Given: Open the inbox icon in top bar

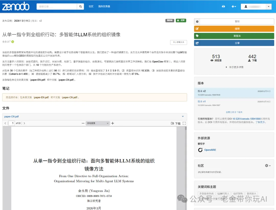Looking at the screenshot, I should 223,7.
